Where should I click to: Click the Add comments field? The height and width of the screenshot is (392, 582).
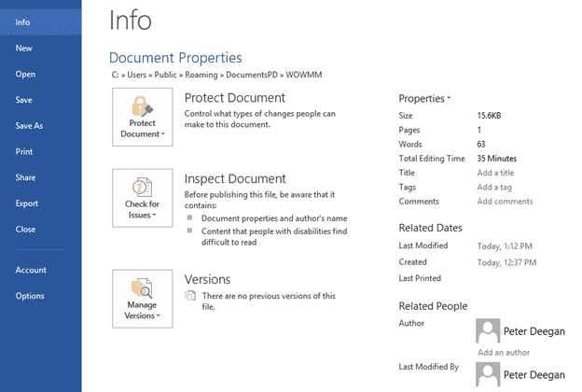505,202
